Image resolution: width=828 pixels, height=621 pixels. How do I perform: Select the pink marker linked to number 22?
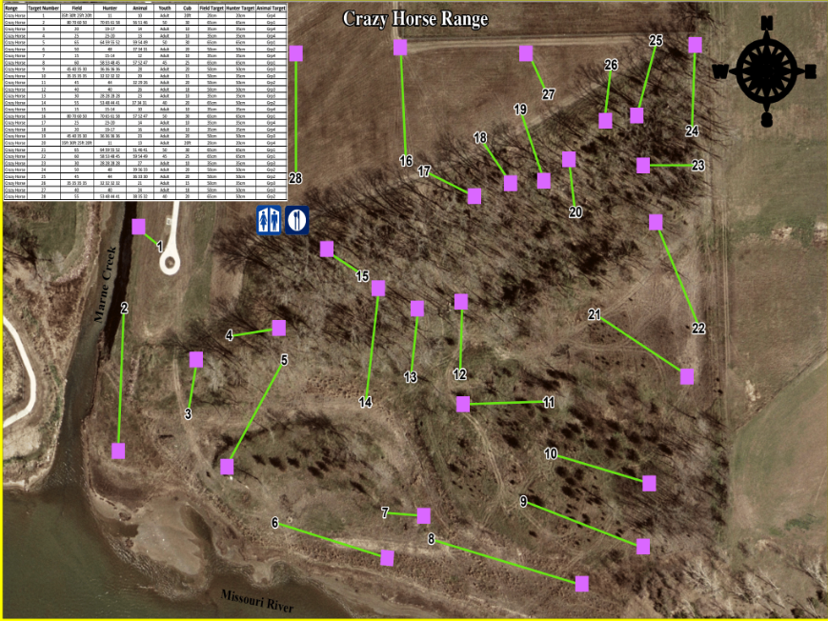pyautogui.click(x=656, y=222)
